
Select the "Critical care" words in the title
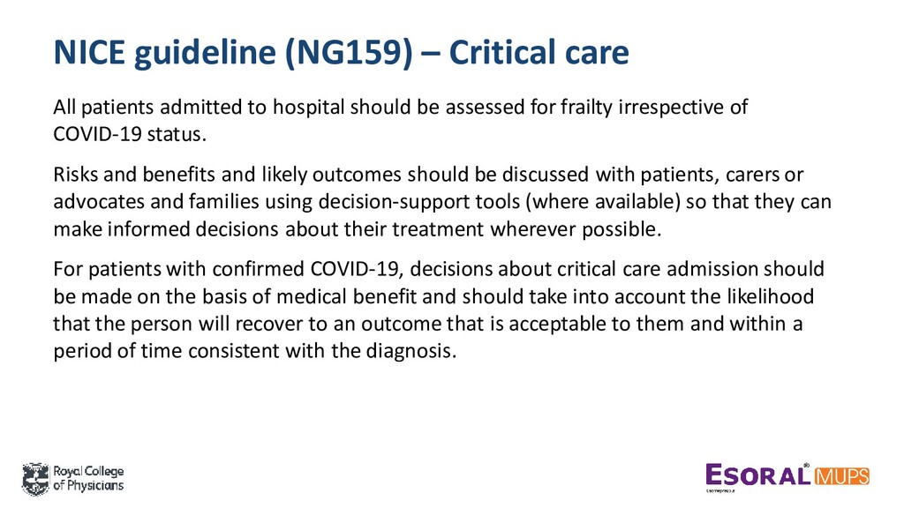coord(539,52)
